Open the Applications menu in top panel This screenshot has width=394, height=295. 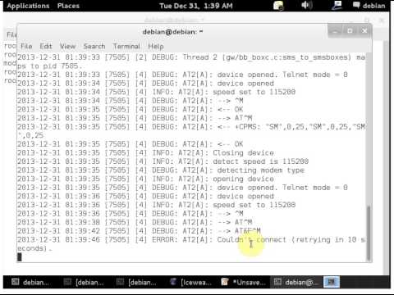[x=28, y=6]
